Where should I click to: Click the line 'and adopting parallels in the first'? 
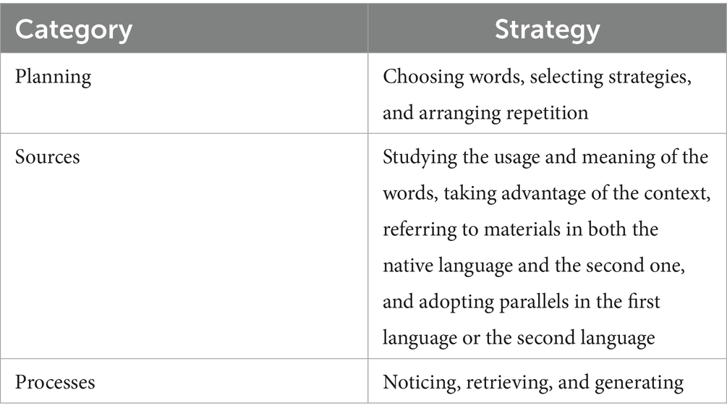click(521, 300)
